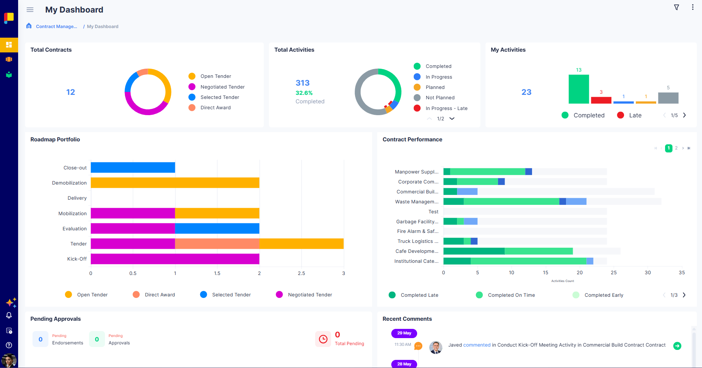
Task: Open the green book sidebar icon
Action: click(9, 75)
